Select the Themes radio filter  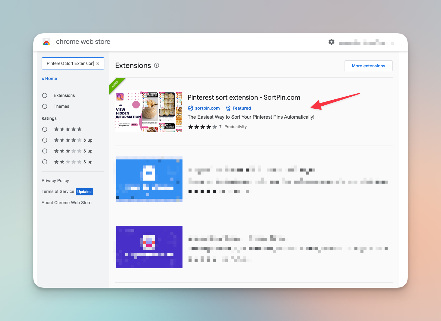click(45, 106)
